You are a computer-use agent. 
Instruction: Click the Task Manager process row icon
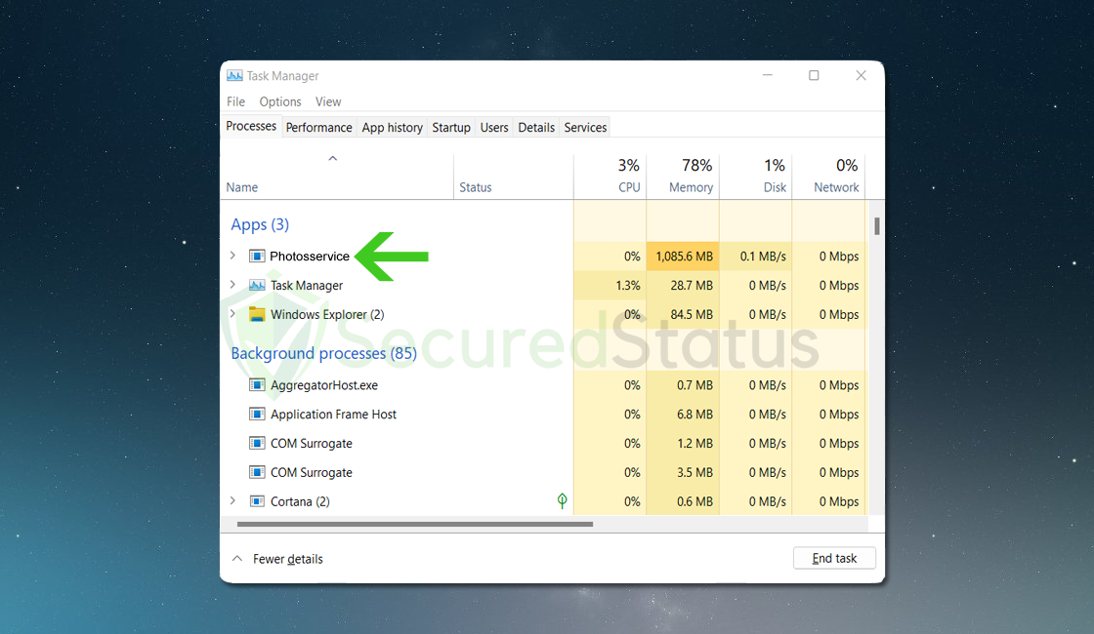tap(257, 285)
